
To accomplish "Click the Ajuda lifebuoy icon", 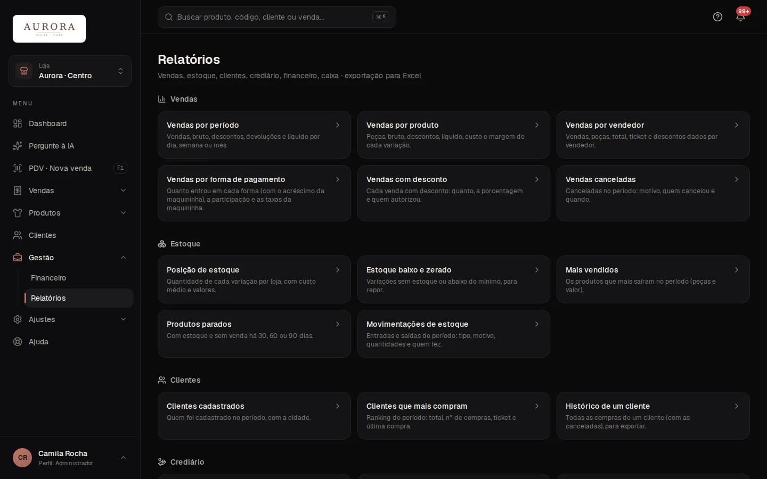I will [18, 342].
